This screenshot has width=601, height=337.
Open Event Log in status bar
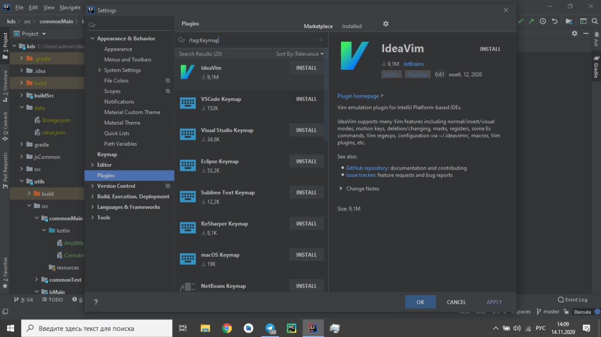(572, 300)
